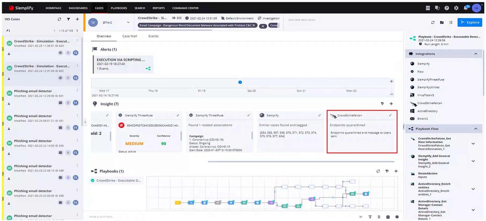Collapse the Playbook Flow section
The width and height of the screenshot is (486, 221).
point(476,129)
